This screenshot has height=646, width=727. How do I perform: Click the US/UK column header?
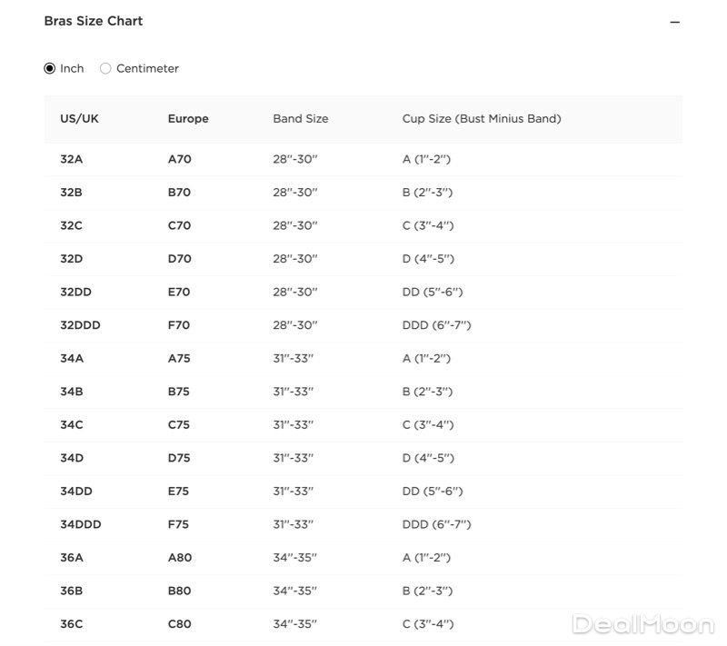[79, 119]
